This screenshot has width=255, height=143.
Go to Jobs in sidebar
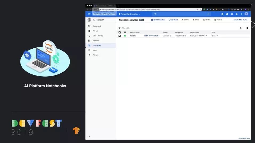[95, 50]
